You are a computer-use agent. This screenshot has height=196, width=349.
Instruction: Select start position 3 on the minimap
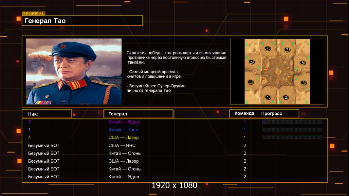(x=303, y=83)
